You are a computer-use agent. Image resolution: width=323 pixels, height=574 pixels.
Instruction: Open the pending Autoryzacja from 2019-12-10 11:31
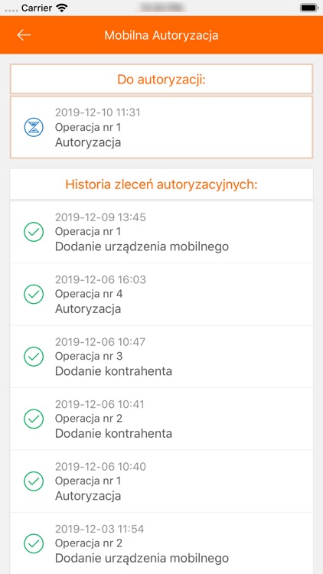[161, 127]
